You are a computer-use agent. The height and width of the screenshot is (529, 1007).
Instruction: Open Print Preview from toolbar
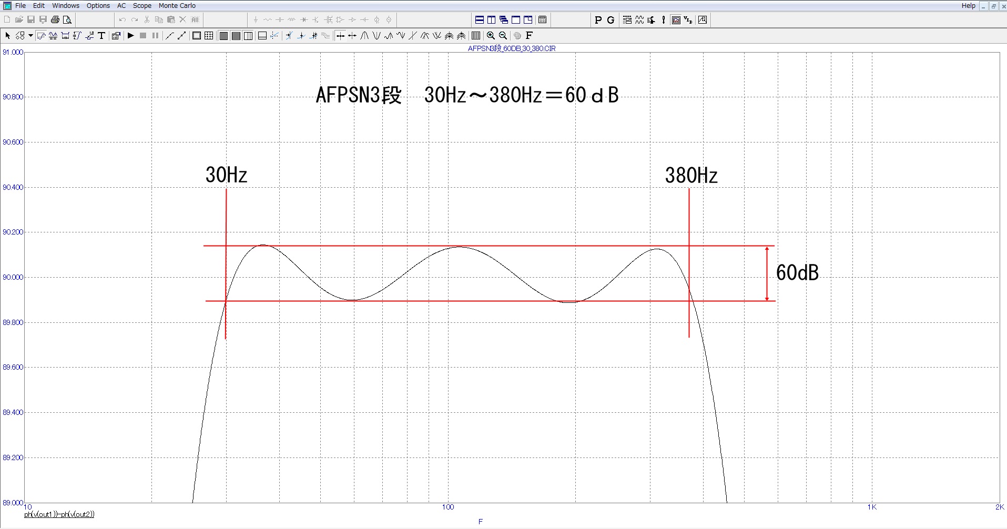[67, 20]
